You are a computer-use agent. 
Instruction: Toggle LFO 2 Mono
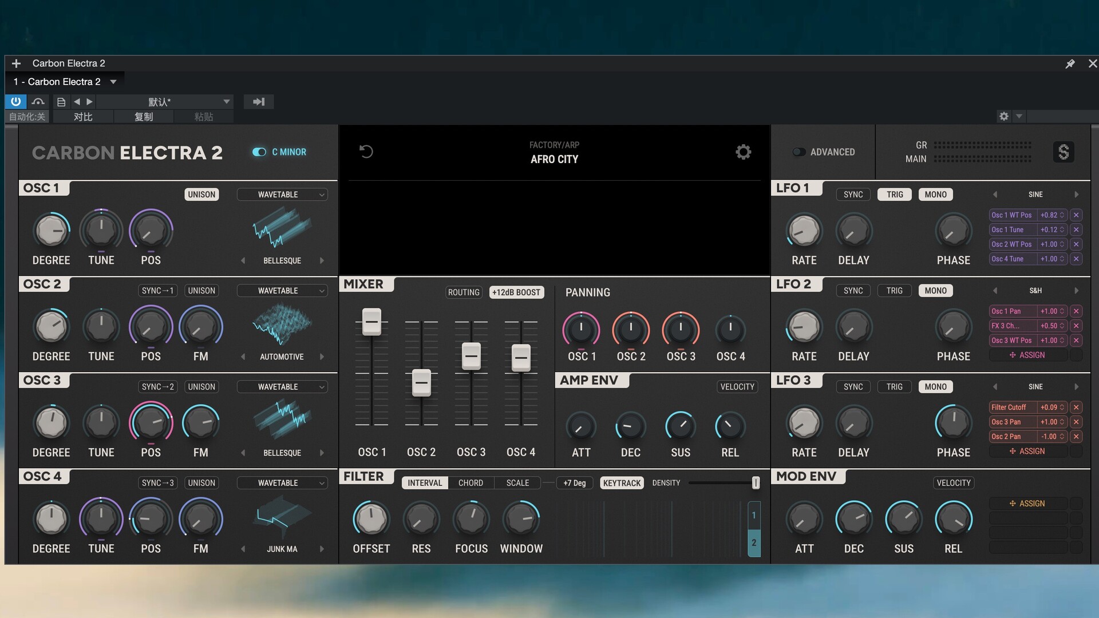pos(935,291)
